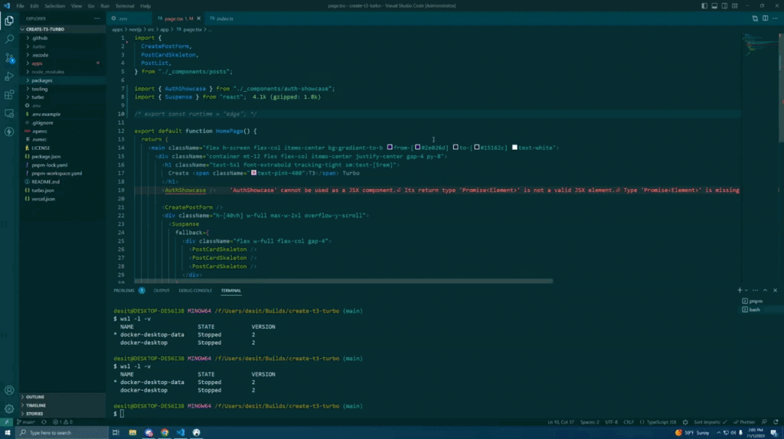Click the TypeScript JSX language mode

664,422
